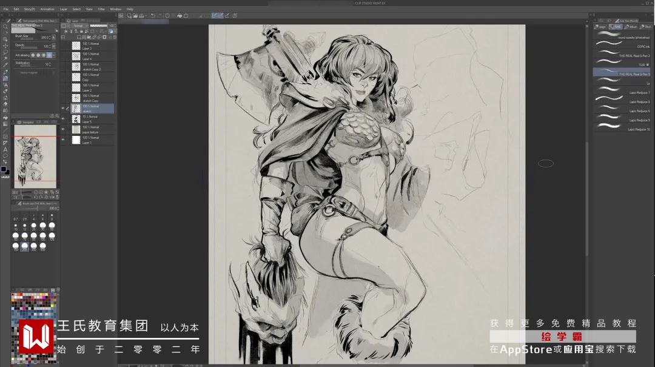Image resolution: width=655 pixels, height=367 pixels.
Task: Switch to the Real sub tool tab
Action: (645, 27)
